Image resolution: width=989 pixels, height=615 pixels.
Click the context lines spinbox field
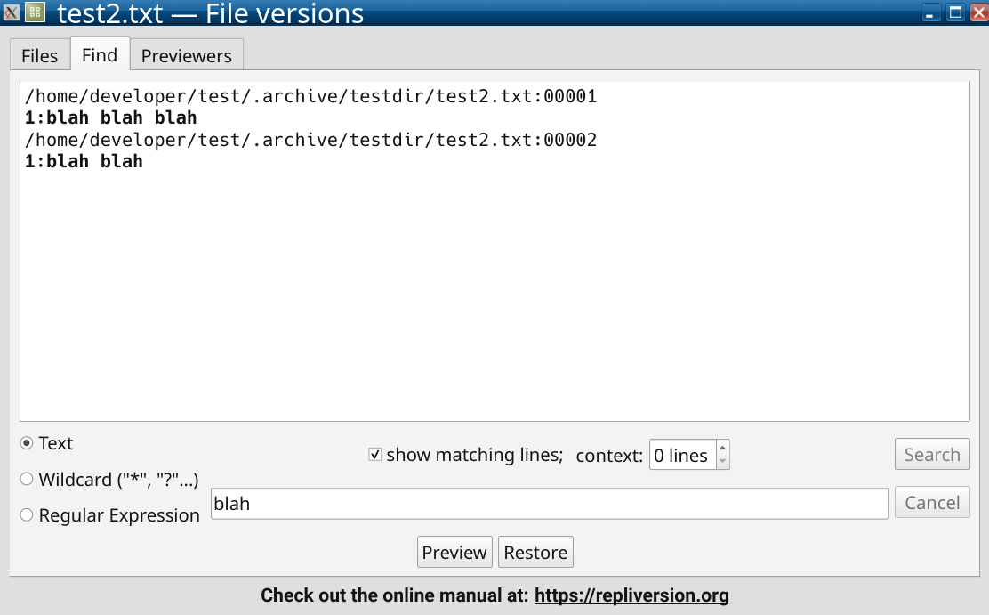(x=683, y=456)
